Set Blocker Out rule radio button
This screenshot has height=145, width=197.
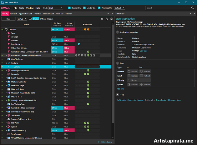141,71
